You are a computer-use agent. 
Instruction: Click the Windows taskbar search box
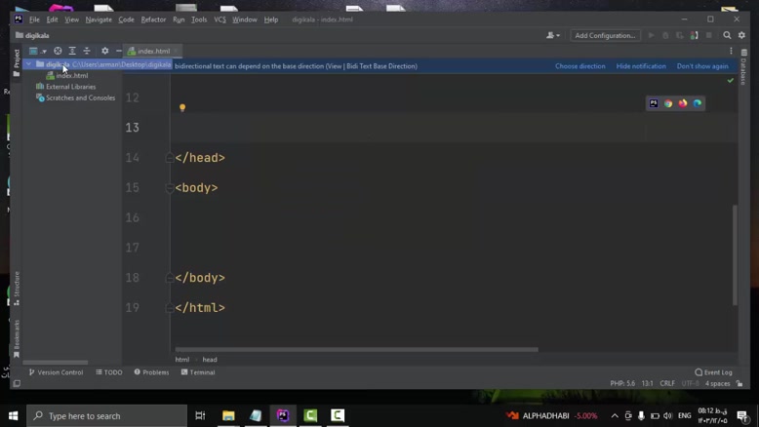click(107, 415)
